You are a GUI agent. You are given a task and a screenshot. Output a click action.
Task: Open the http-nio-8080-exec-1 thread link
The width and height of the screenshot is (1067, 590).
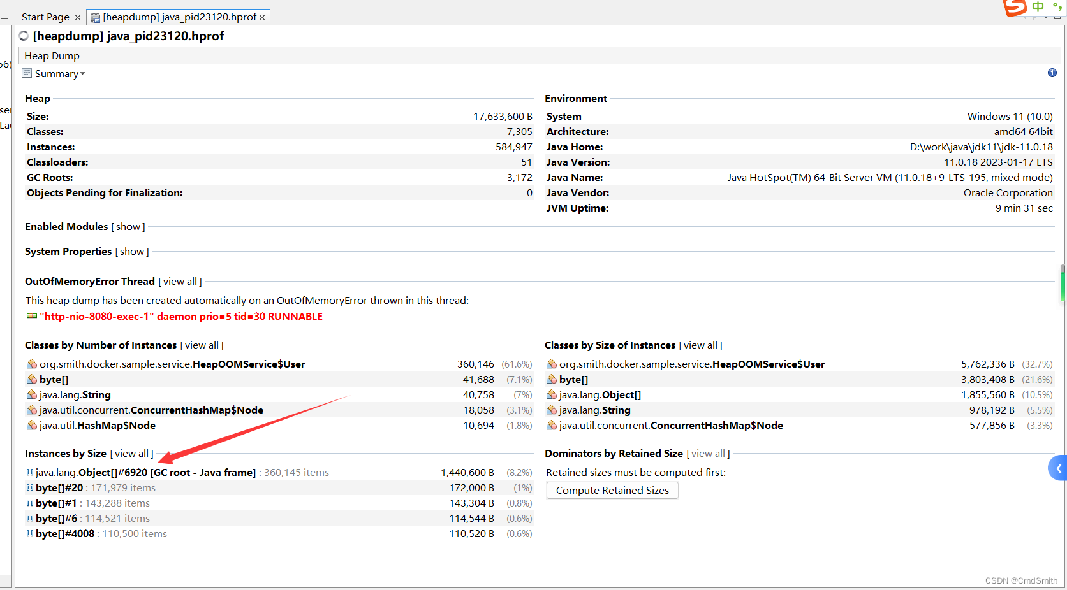[x=181, y=316]
